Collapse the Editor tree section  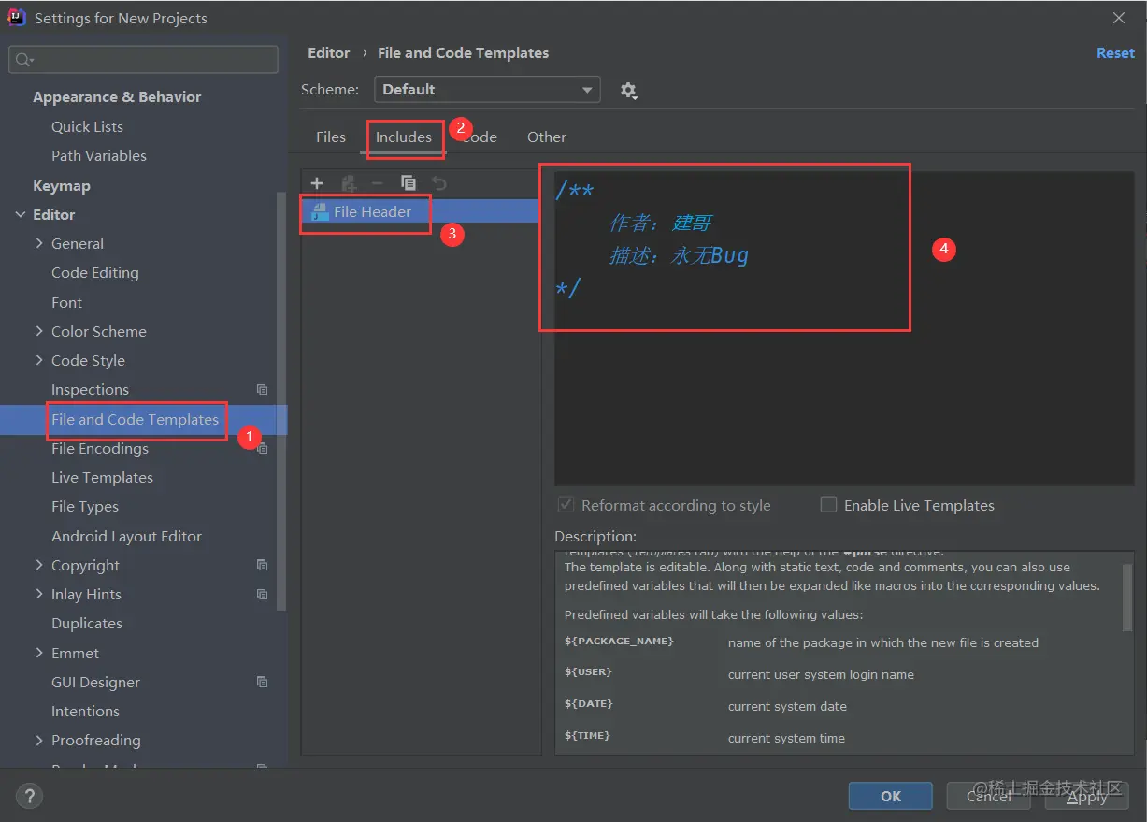[21, 215]
